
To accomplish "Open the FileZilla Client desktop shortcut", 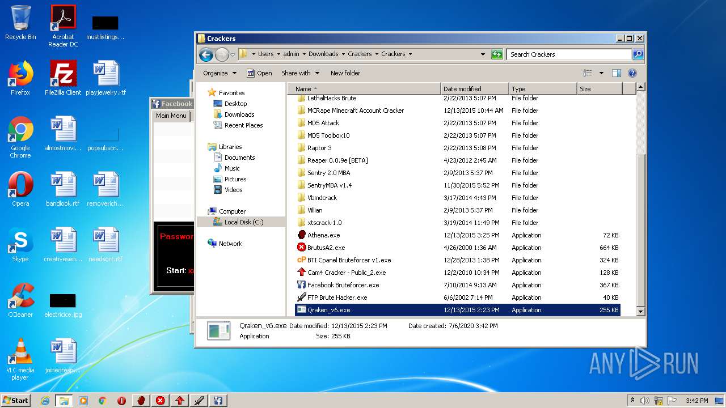I will pyautogui.click(x=63, y=78).
